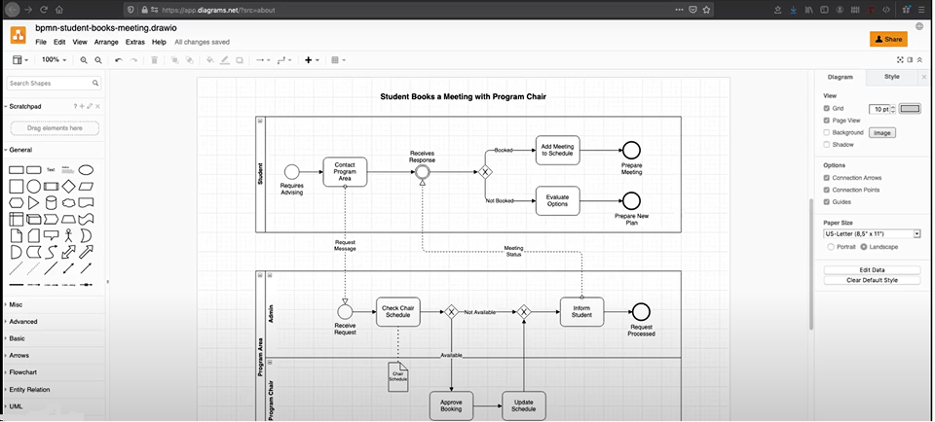Collapse the format panel with chevron icon
Image resolution: width=935 pixels, height=422 pixels.
point(921,60)
